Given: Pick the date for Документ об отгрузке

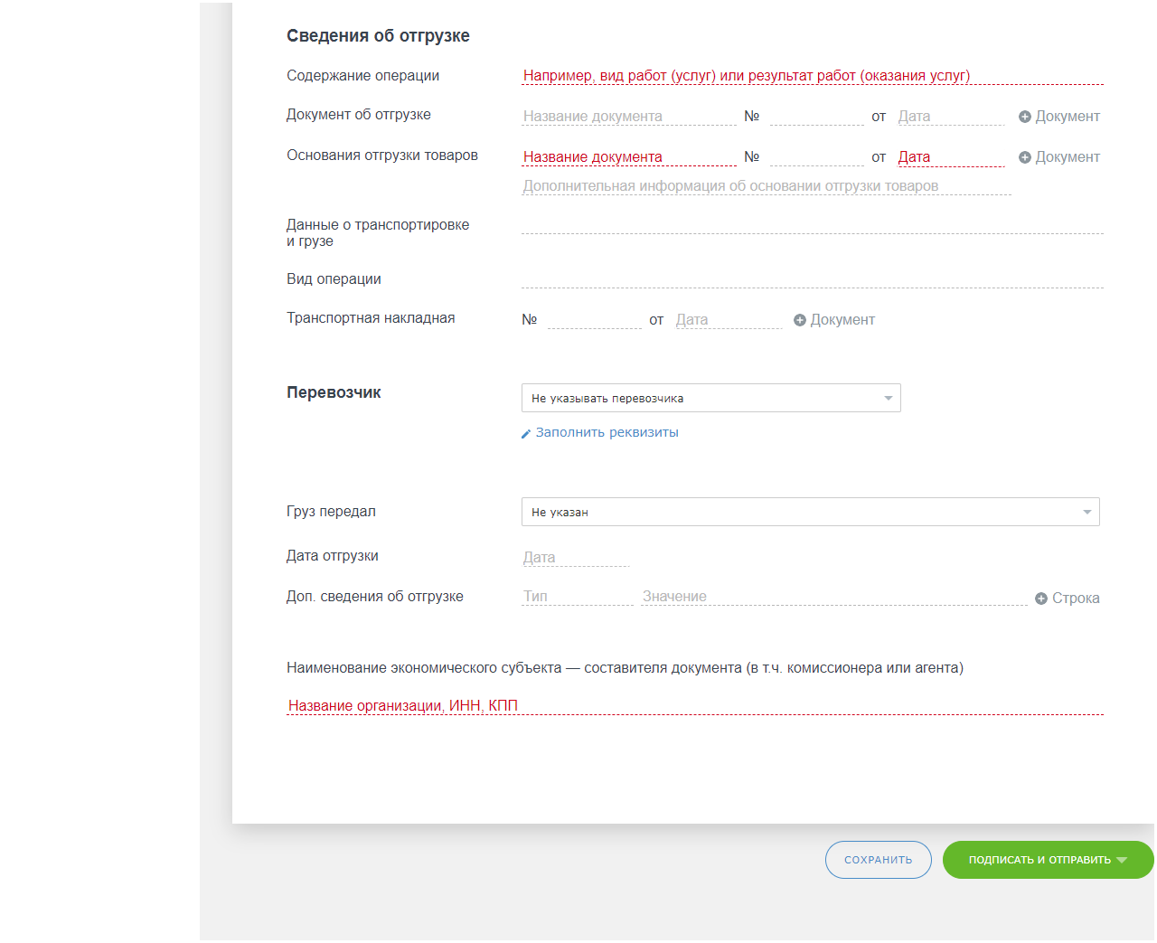Looking at the screenshot, I should pyautogui.click(x=951, y=117).
